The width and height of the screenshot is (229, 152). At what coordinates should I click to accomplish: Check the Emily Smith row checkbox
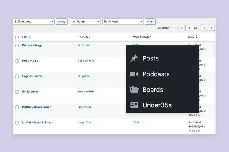[17, 92]
